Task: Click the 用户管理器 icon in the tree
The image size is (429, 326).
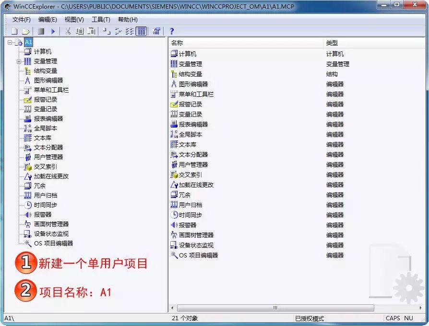Action: pyautogui.click(x=28, y=157)
